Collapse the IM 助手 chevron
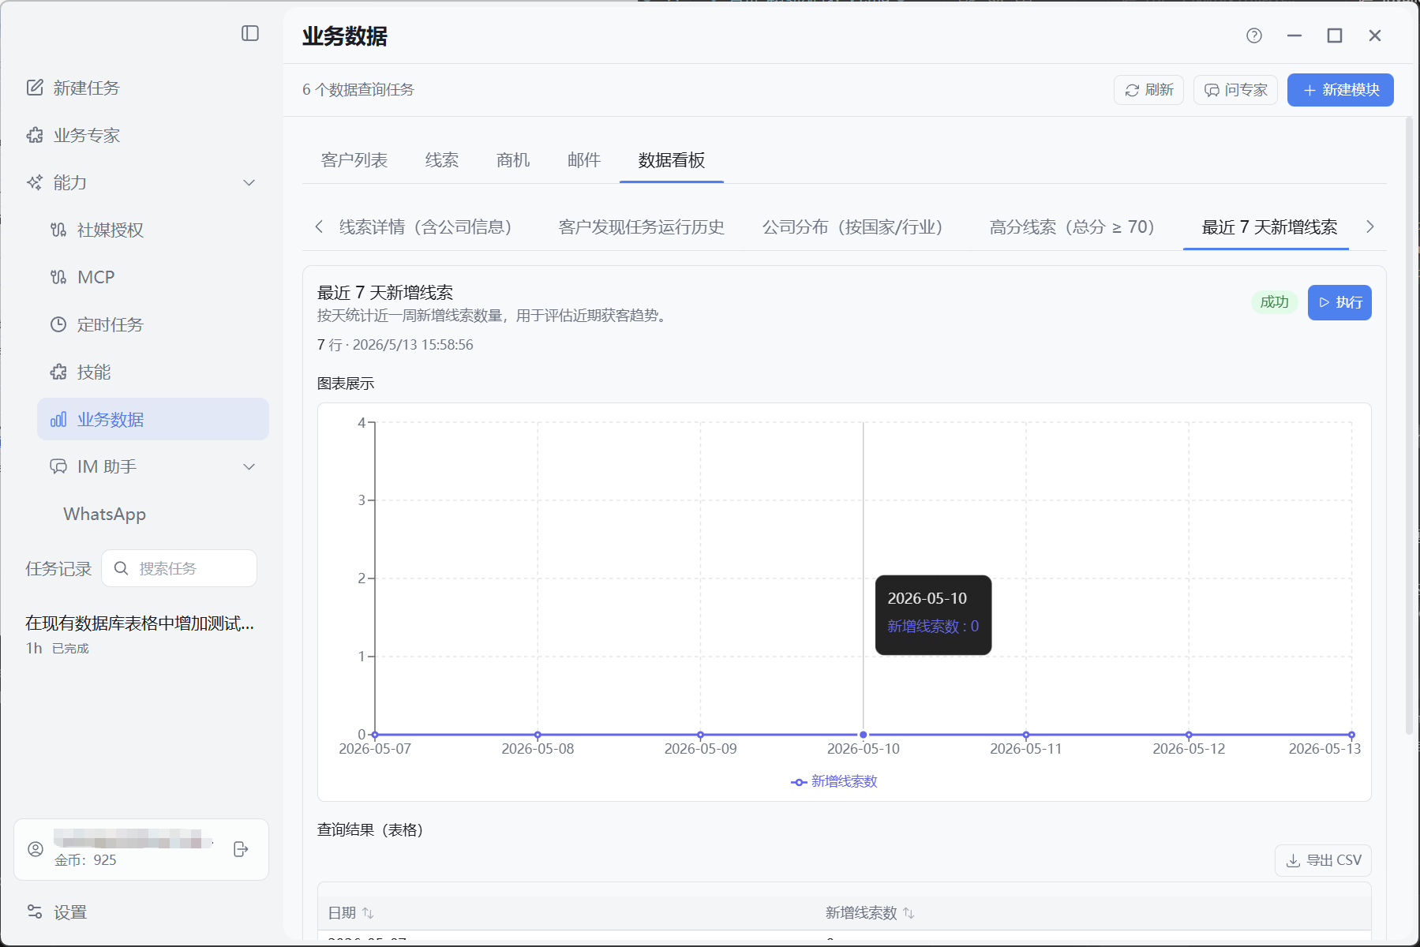The width and height of the screenshot is (1420, 947). [x=249, y=466]
